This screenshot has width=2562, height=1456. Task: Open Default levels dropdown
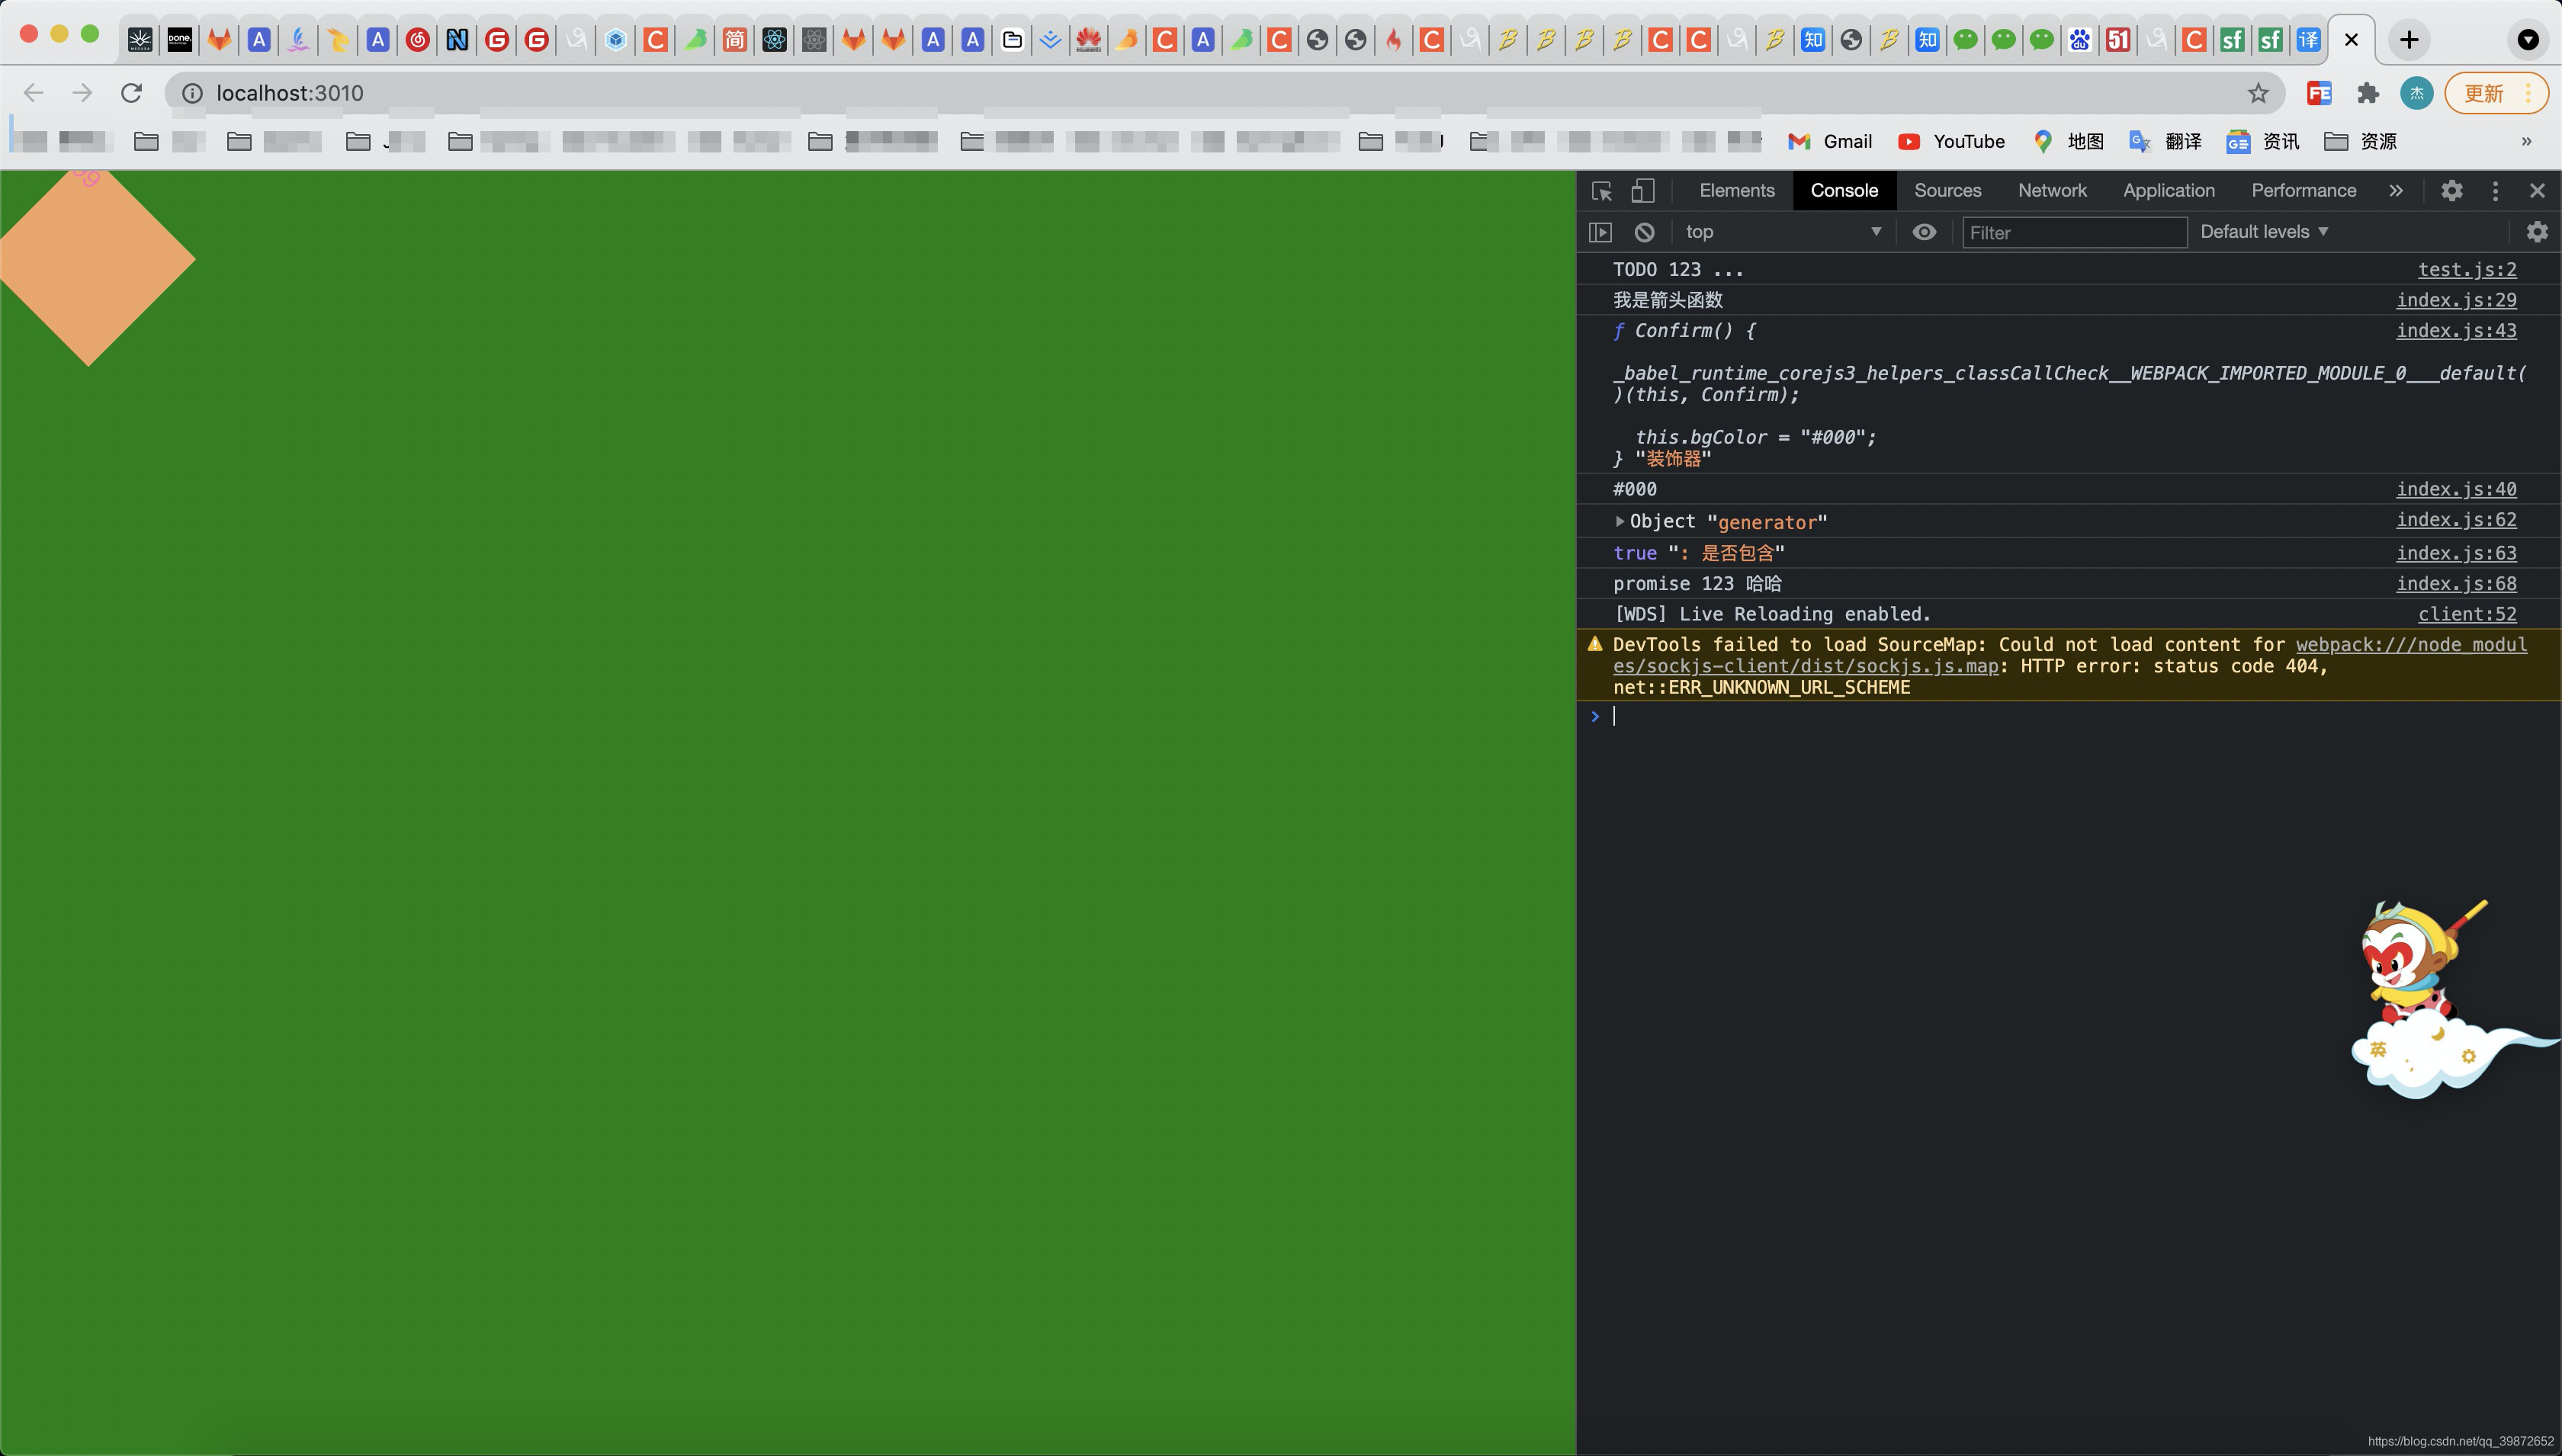(x=2264, y=232)
